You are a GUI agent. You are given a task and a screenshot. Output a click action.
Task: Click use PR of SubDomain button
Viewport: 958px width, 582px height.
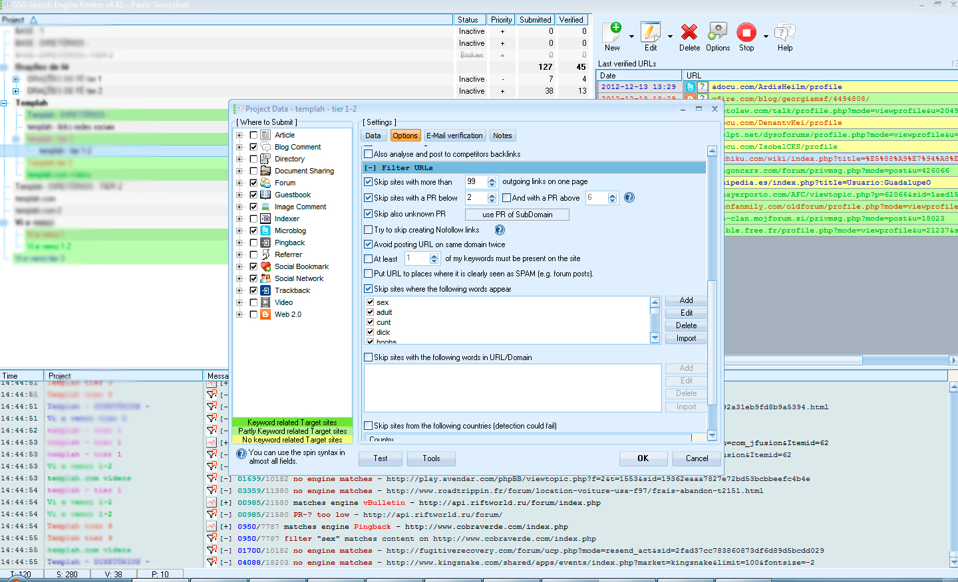point(517,215)
